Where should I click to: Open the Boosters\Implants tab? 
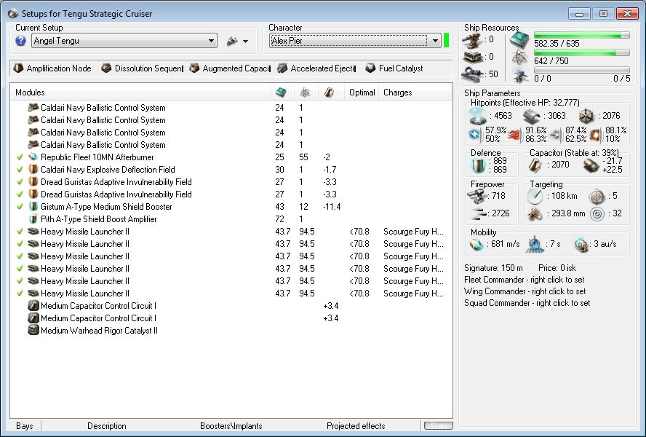click(x=231, y=426)
